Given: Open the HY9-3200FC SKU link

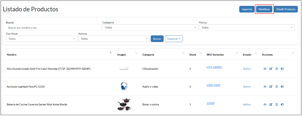Looking at the screenshot, I should coord(214,67).
